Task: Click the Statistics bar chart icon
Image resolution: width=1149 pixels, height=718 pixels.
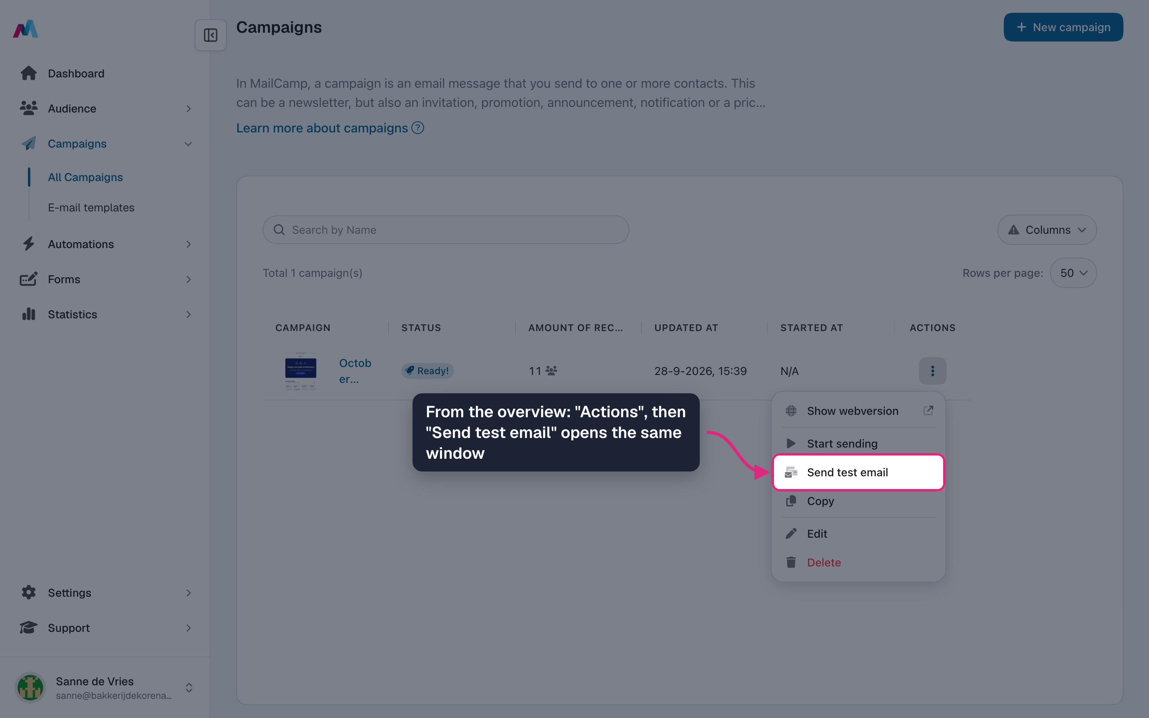Action: click(x=28, y=314)
